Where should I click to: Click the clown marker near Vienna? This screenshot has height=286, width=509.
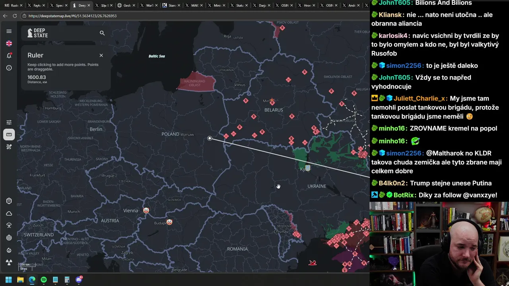click(x=146, y=210)
